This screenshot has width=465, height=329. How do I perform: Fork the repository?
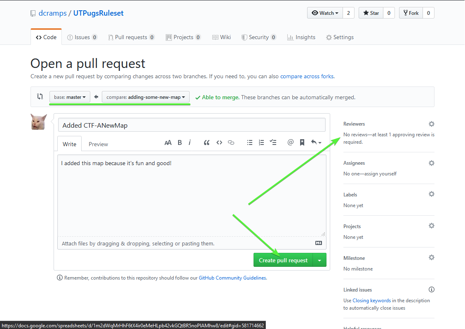[411, 13]
